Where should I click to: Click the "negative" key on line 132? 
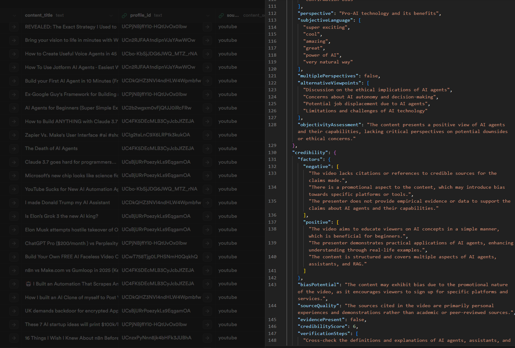[x=317, y=166]
